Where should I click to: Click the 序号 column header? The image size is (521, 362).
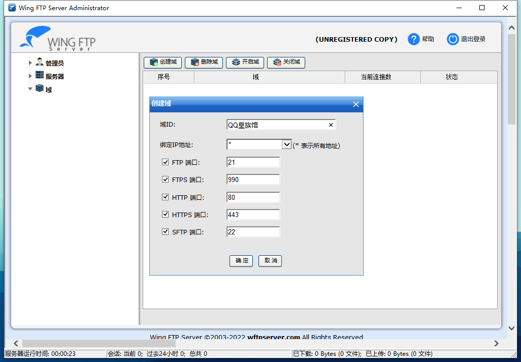169,77
